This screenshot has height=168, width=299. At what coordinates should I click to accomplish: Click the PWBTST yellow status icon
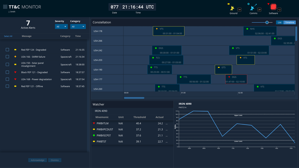[x=94, y=142]
